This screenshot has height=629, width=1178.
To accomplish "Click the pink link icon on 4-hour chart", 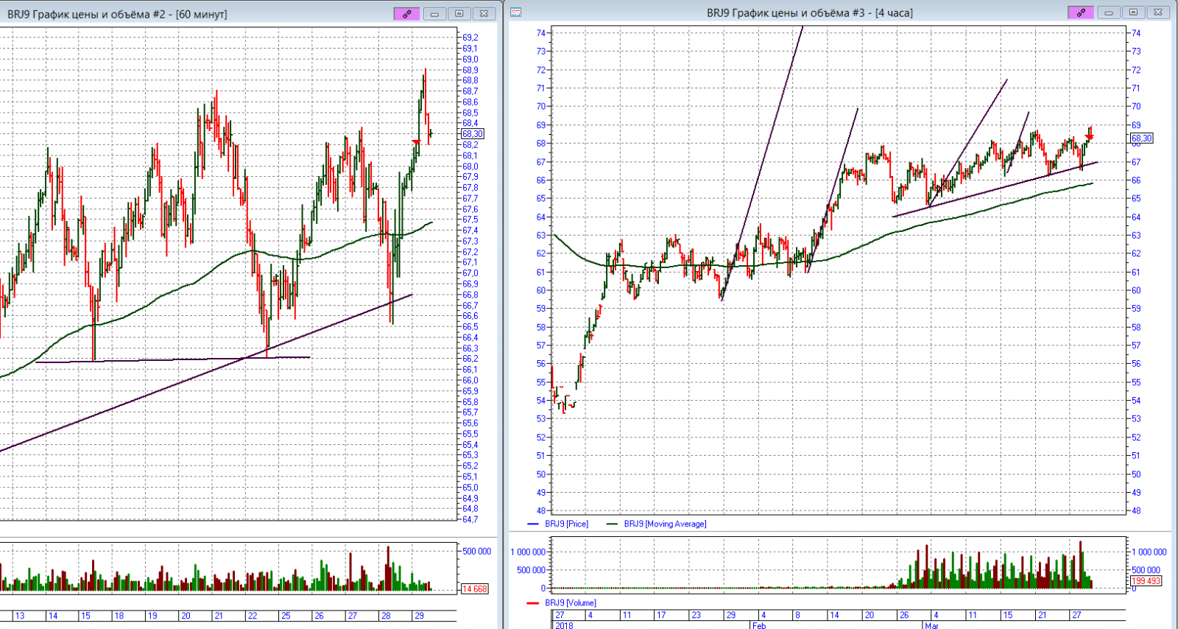I will [1081, 13].
